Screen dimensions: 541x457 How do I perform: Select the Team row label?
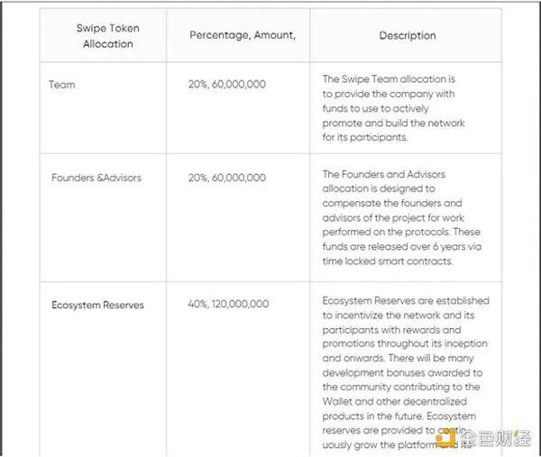62,85
